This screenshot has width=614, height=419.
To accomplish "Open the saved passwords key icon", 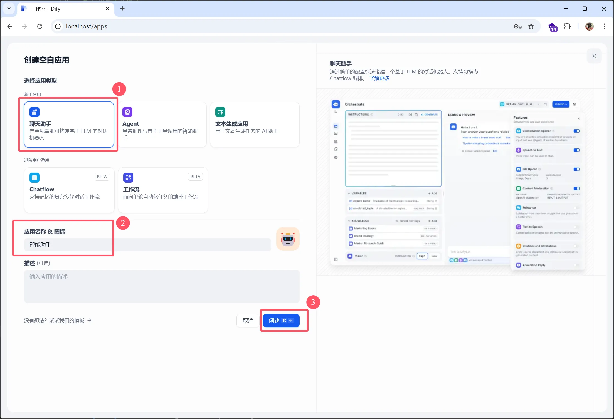I will coord(517,26).
